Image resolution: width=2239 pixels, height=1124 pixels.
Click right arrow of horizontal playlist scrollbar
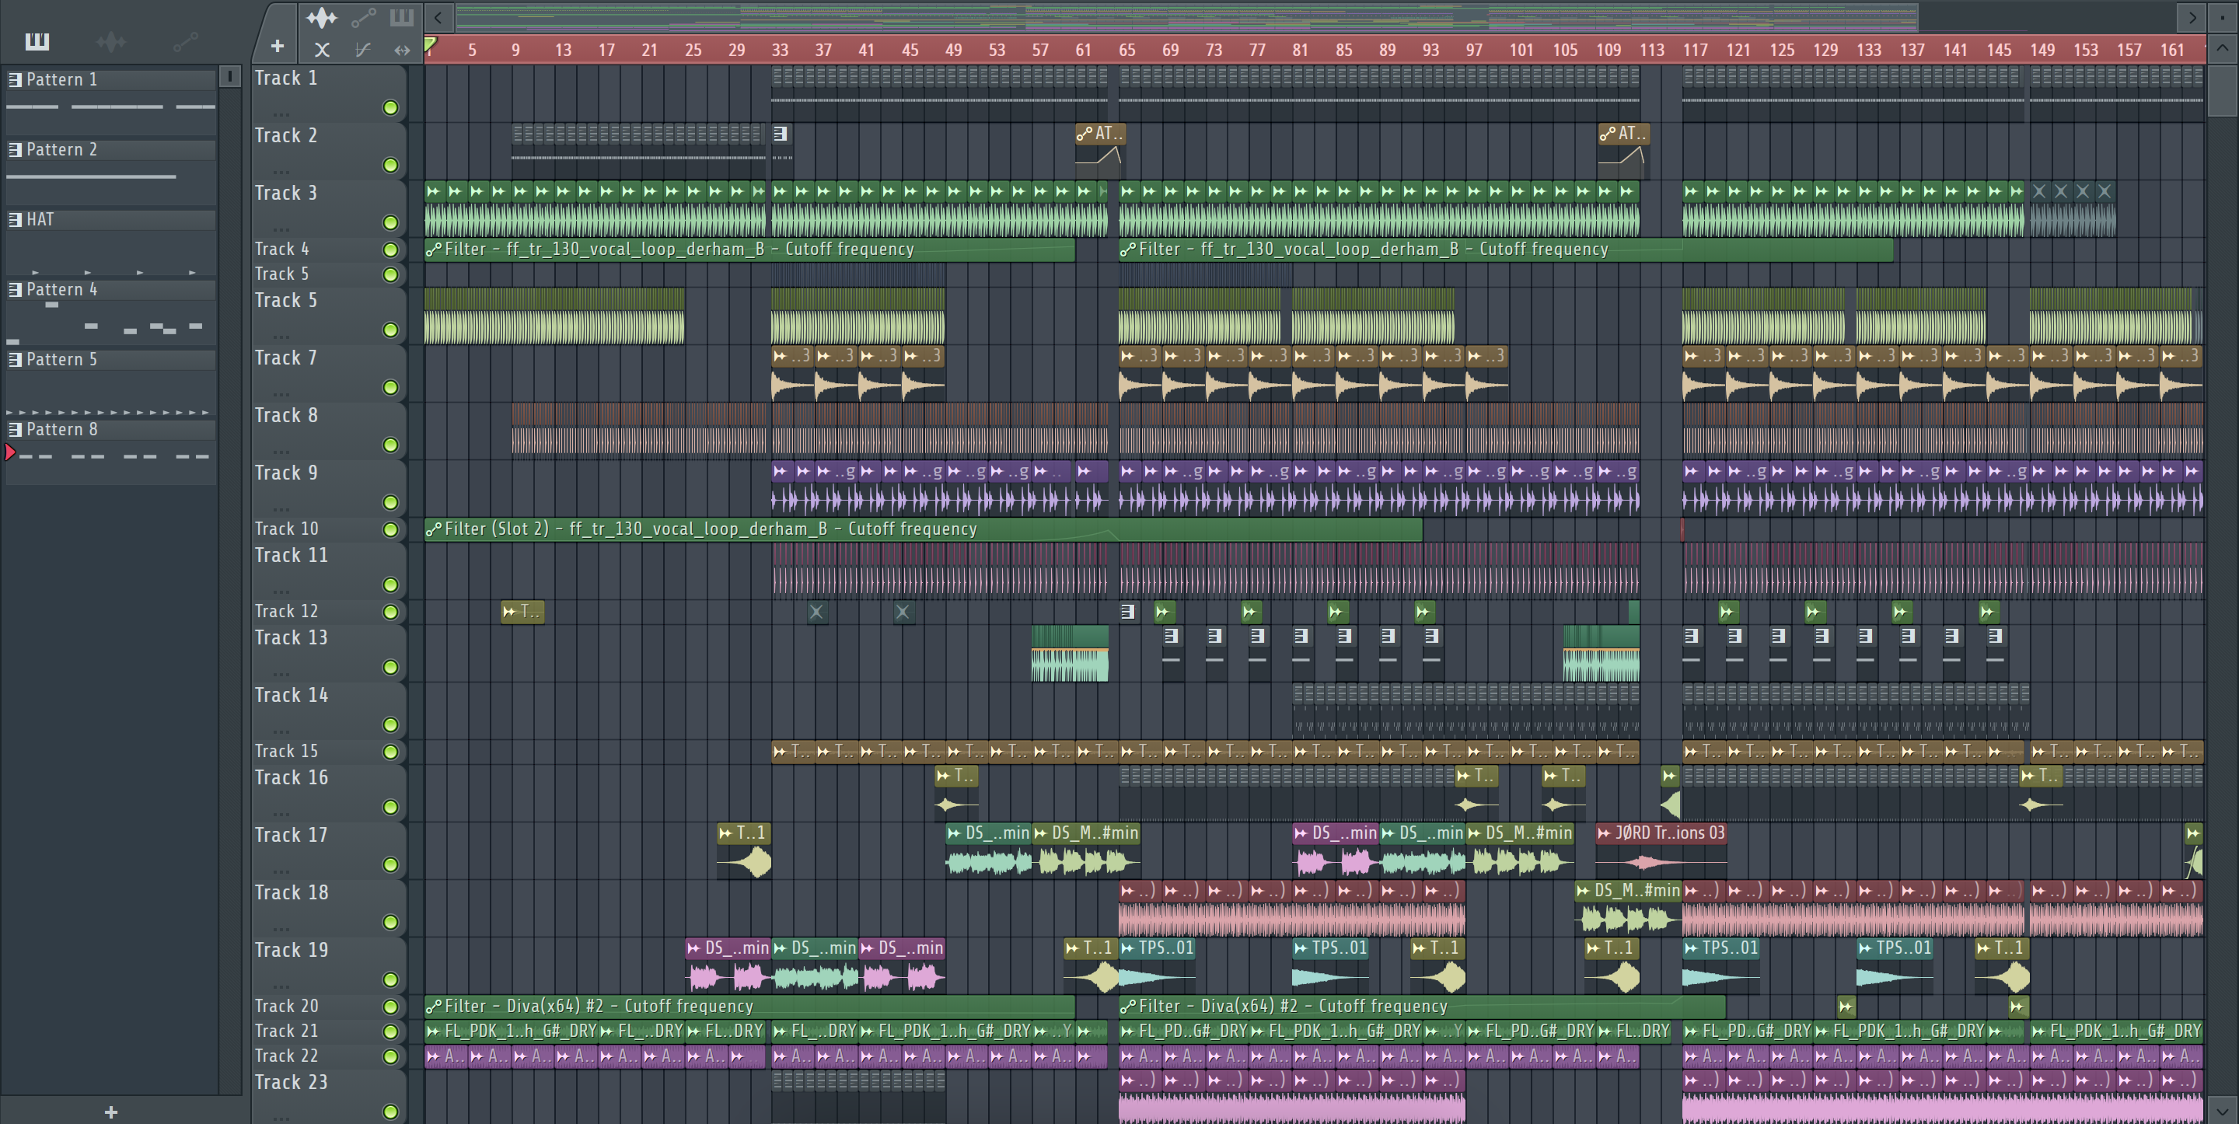point(2192,16)
